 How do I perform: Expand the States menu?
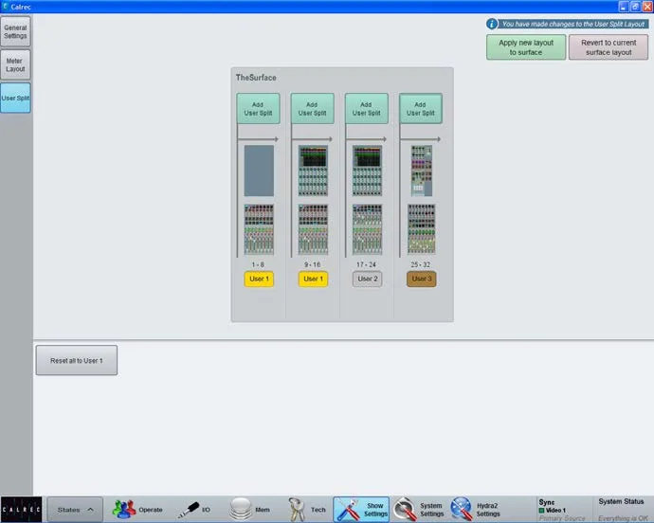75,509
